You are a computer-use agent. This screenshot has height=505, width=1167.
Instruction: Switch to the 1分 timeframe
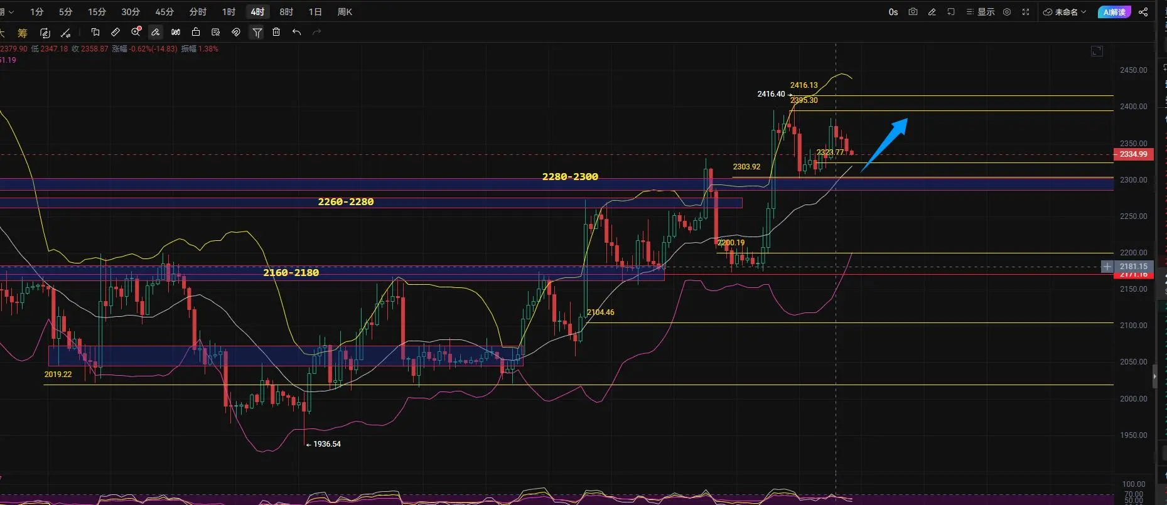click(37, 12)
